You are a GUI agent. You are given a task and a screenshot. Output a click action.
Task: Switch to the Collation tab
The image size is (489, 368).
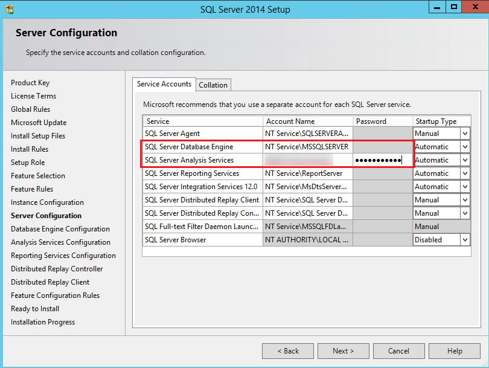[x=213, y=85]
